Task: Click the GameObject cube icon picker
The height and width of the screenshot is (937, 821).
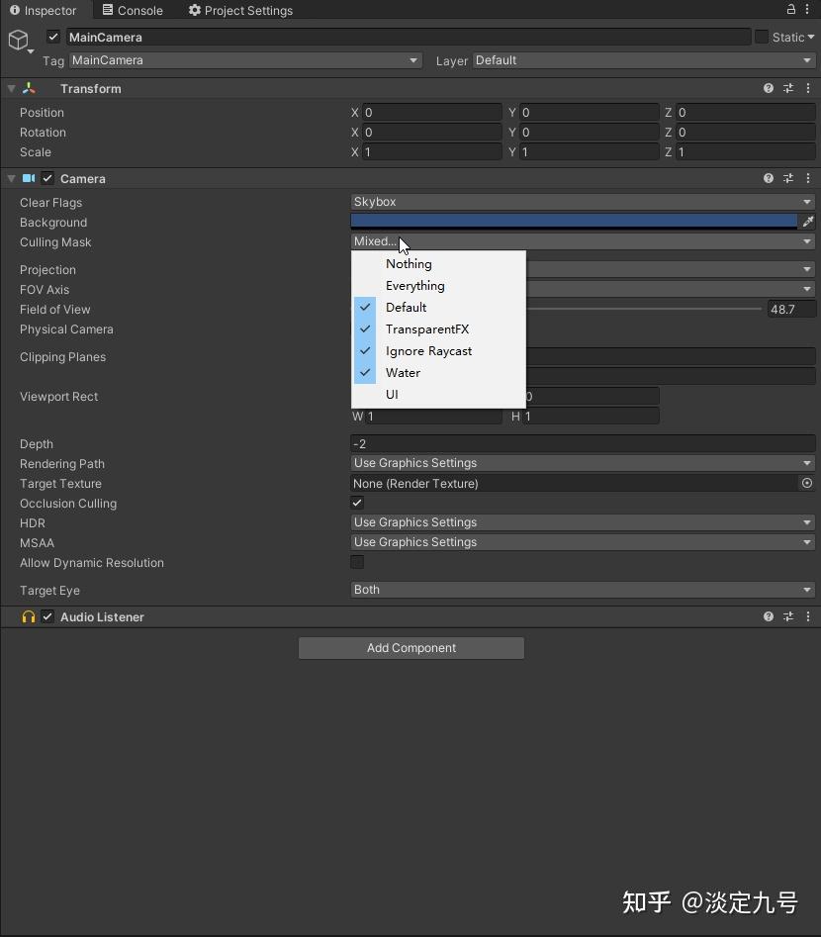Action: point(19,40)
